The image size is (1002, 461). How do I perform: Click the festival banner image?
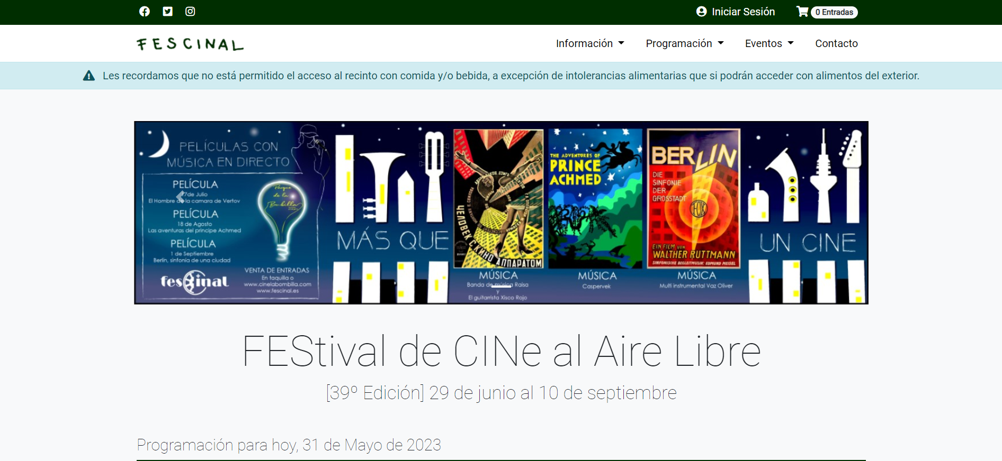[501, 213]
